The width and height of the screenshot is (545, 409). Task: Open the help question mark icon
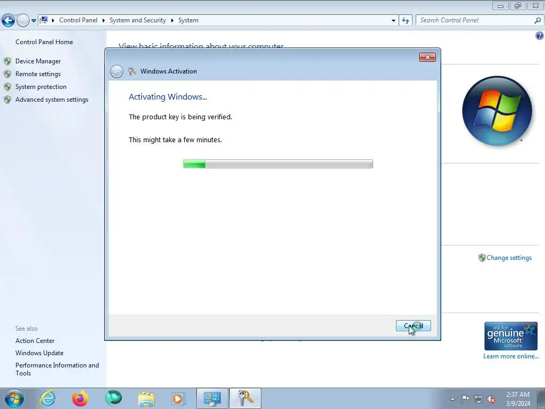(540, 36)
